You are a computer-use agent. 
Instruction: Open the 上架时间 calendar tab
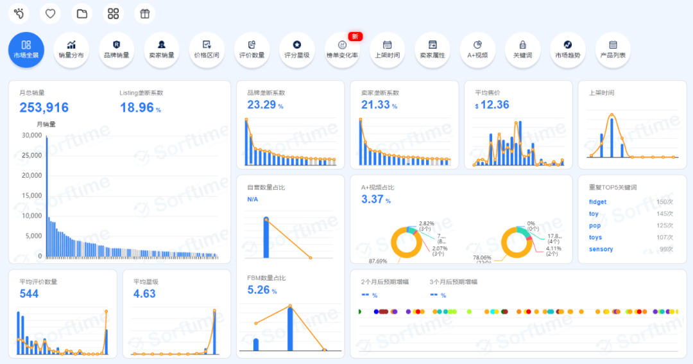387,50
